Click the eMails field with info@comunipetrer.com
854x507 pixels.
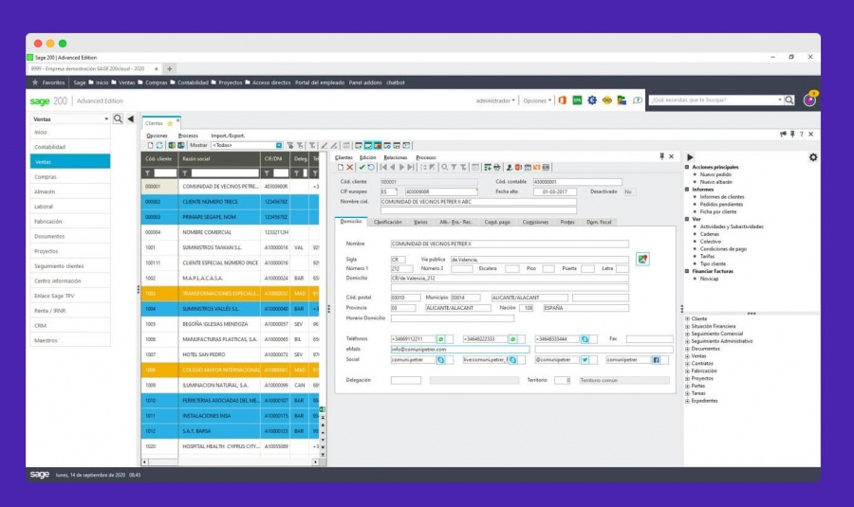coord(459,350)
